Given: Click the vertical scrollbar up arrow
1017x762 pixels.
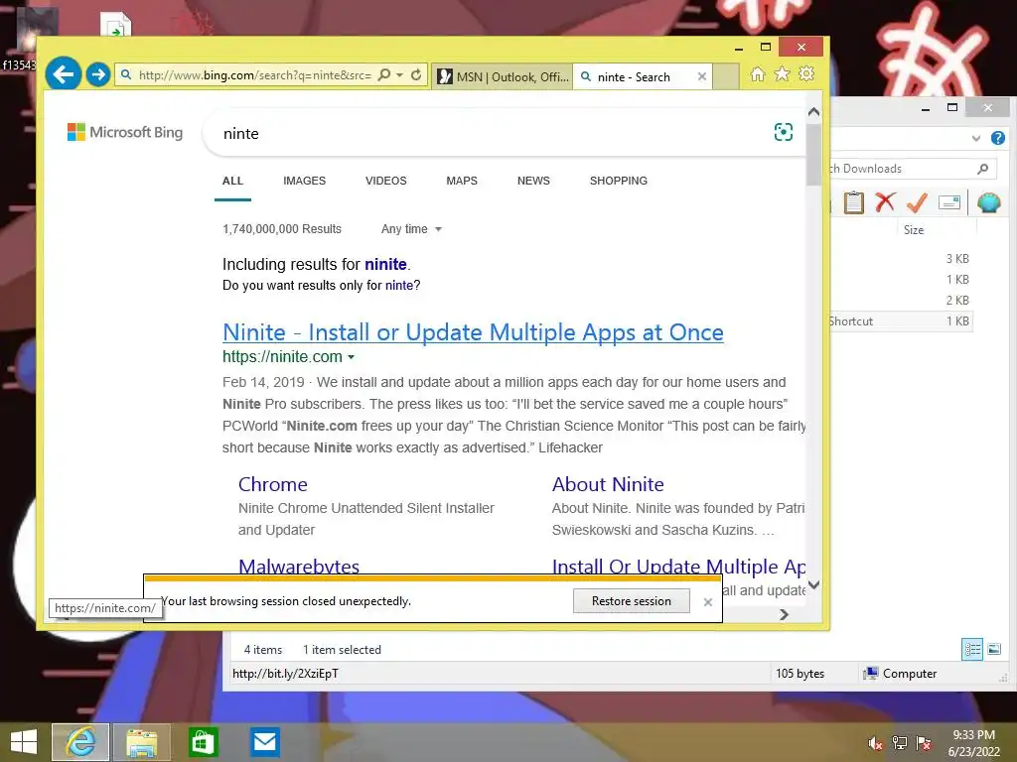Looking at the screenshot, I should tap(814, 112).
